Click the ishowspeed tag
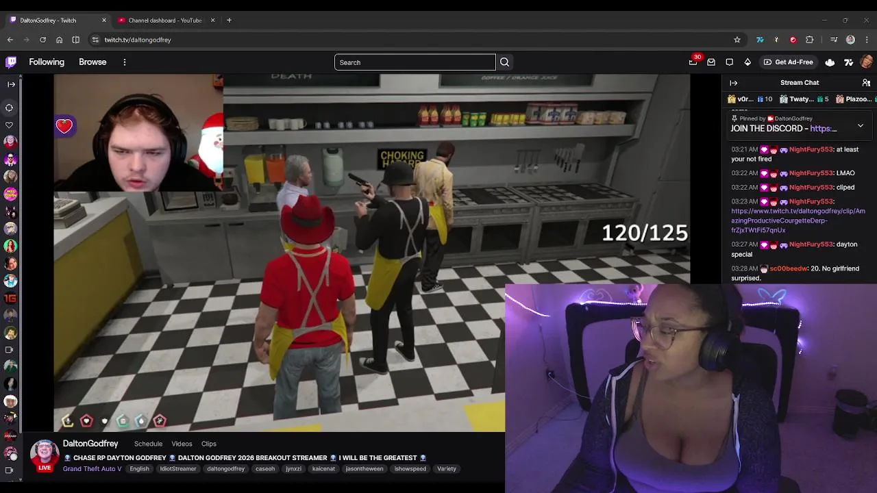Viewport: 877px width, 493px height. point(410,469)
